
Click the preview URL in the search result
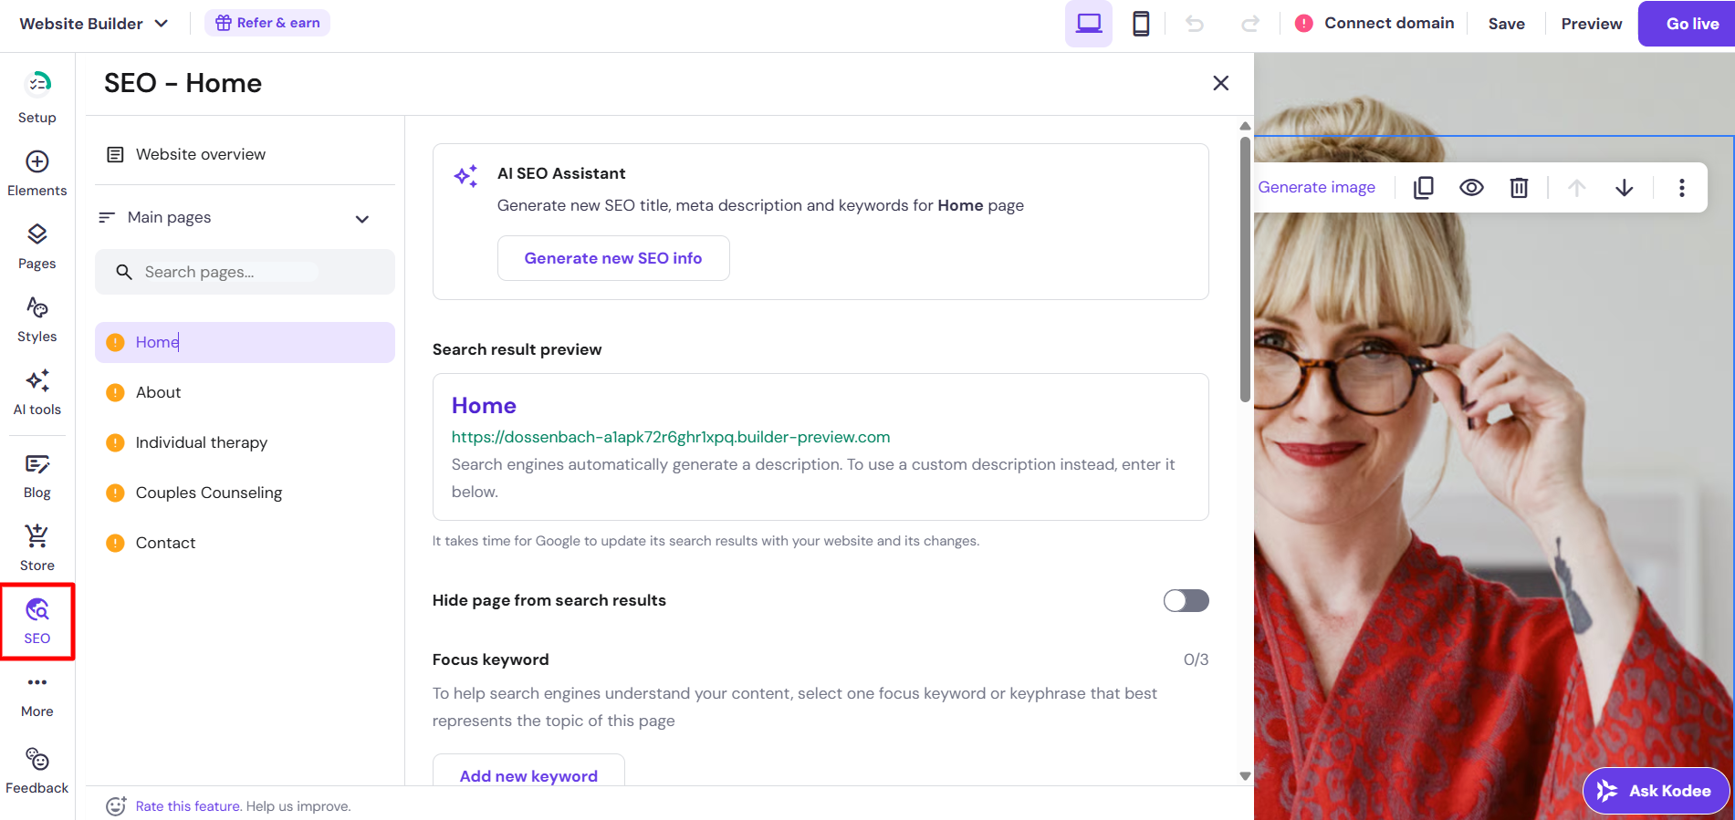click(671, 437)
